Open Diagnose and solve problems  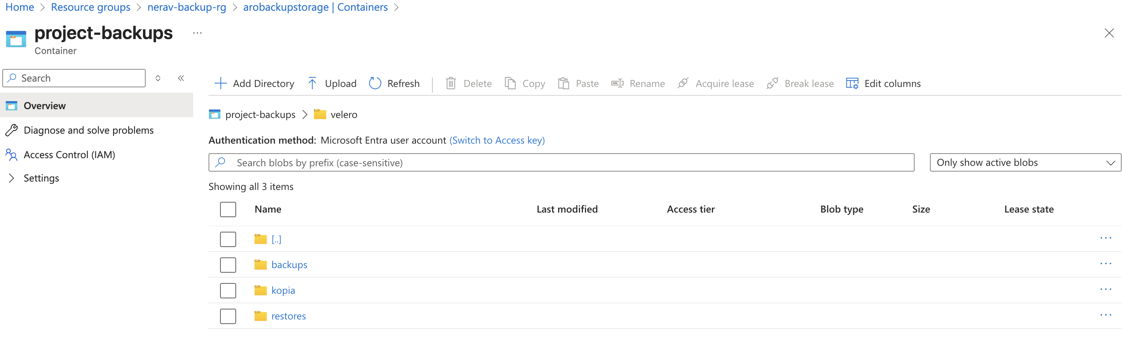pyautogui.click(x=89, y=130)
